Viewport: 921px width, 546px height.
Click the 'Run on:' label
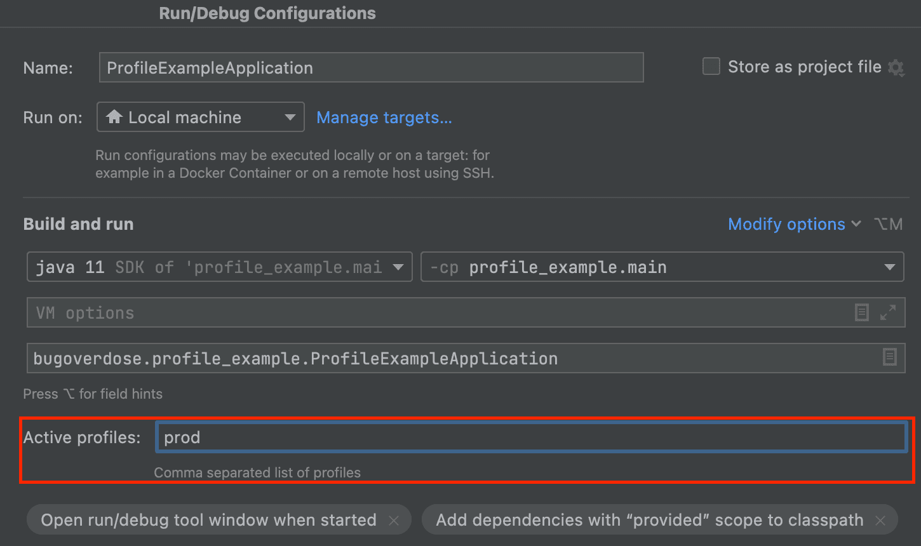pyautogui.click(x=53, y=117)
